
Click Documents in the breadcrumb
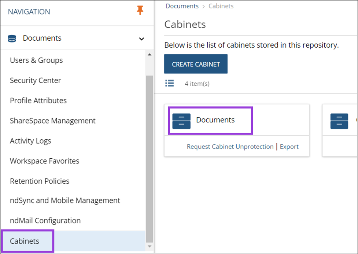pos(182,6)
